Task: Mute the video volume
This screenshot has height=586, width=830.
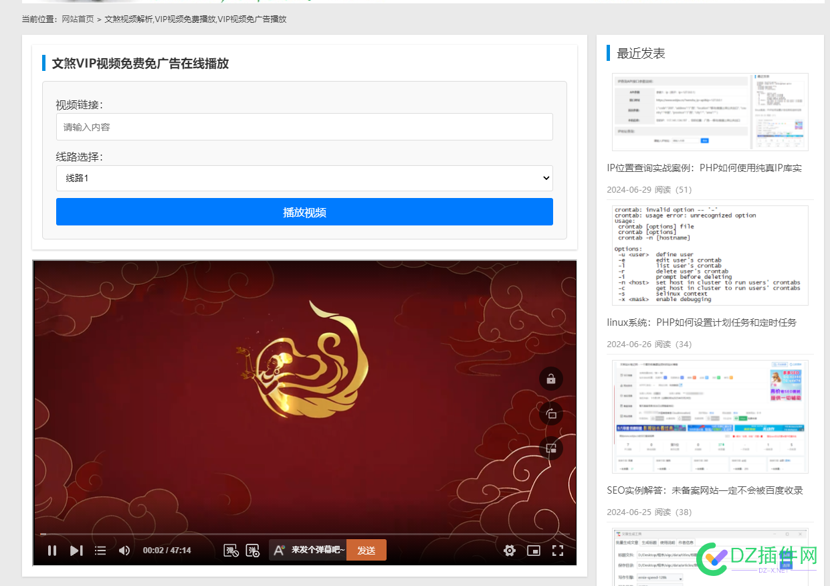Action: click(x=124, y=550)
